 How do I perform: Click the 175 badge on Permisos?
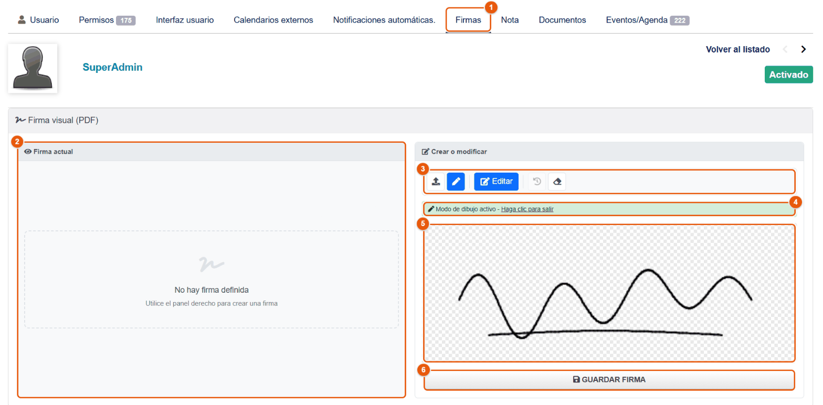click(x=125, y=20)
